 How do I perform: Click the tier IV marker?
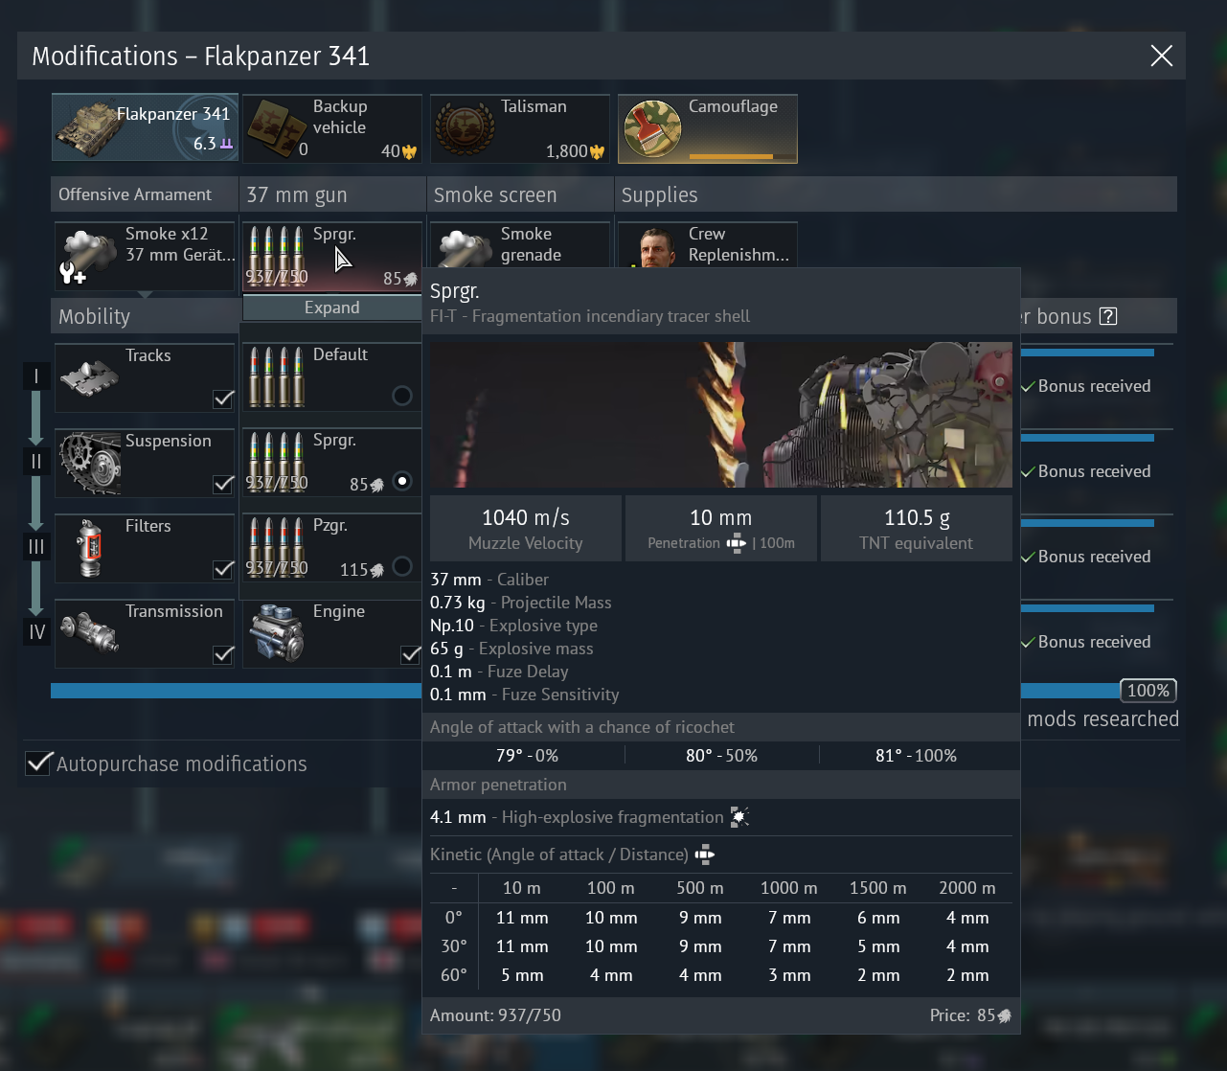36,631
